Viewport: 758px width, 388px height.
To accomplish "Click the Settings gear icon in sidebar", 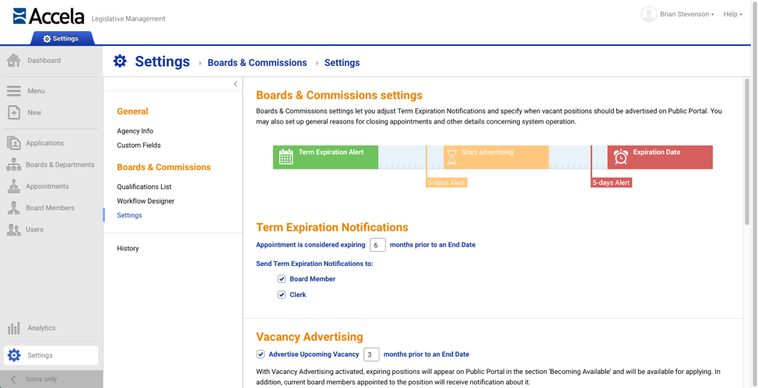I will point(14,355).
